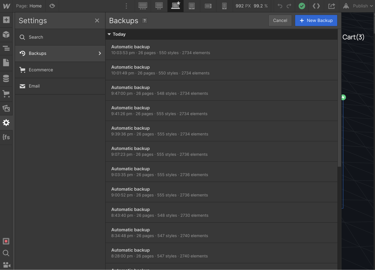Open the CMS Collections panel
The width and height of the screenshot is (375, 270).
click(x=6, y=78)
